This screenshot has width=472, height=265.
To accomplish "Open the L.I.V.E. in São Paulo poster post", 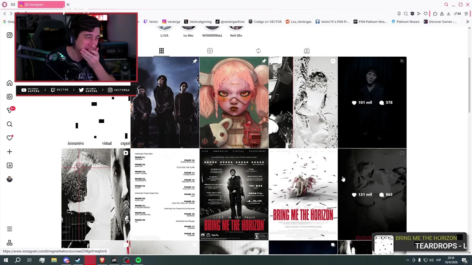I will (234, 194).
